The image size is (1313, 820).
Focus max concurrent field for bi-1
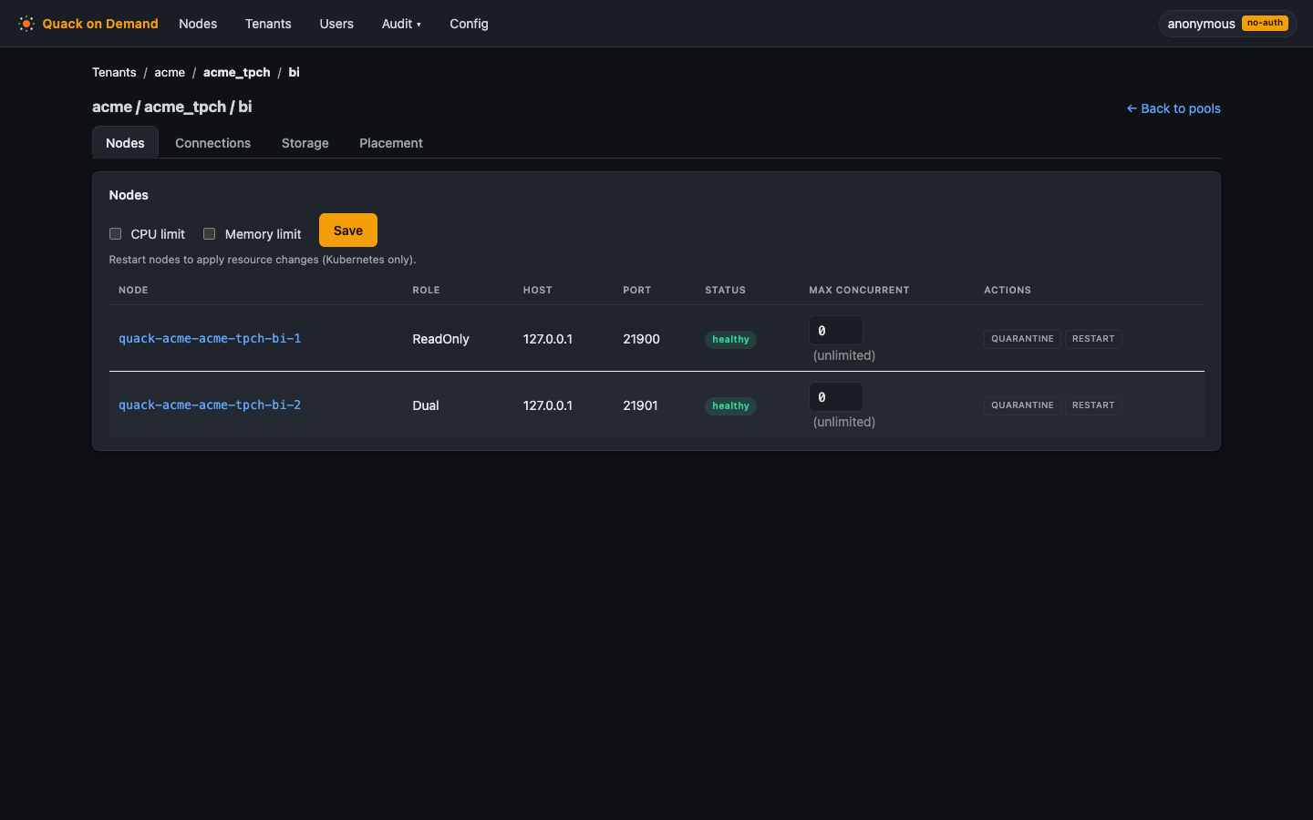click(x=836, y=331)
